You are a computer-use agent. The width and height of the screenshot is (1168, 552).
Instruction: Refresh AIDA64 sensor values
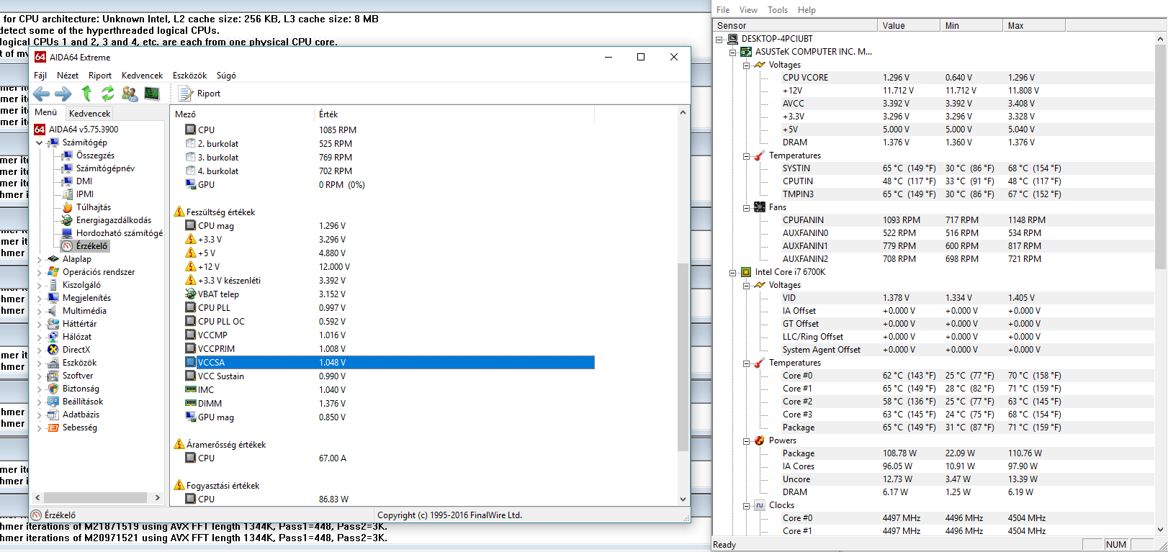point(108,94)
